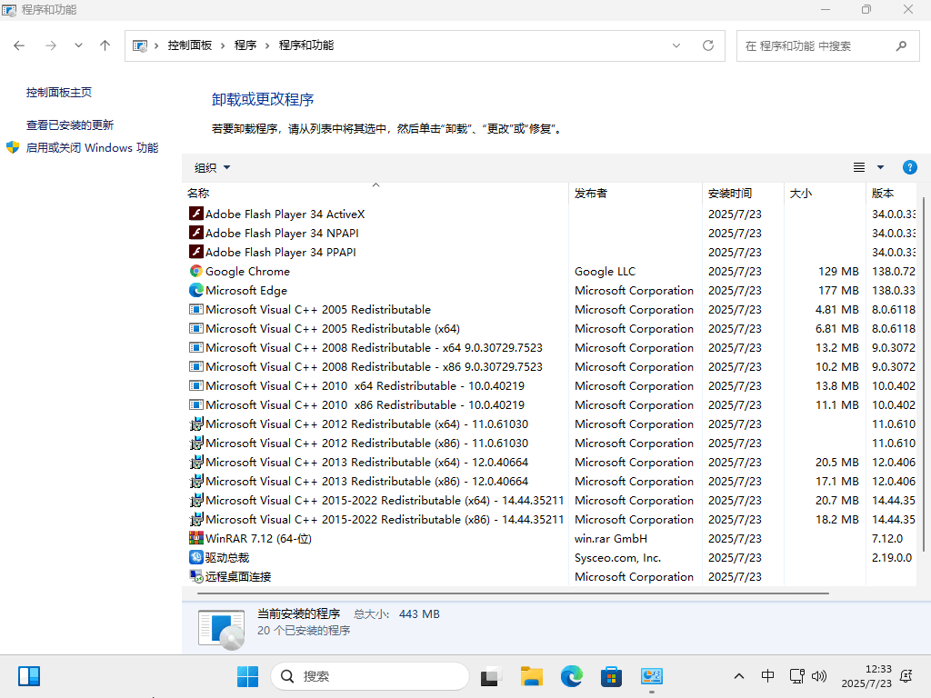The image size is (931, 698).
Task: Open the 控制面板主页 link
Action: click(59, 92)
